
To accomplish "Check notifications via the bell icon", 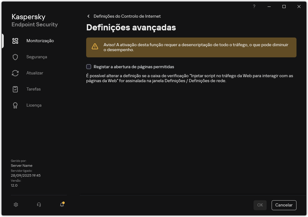I will click(x=62, y=205).
